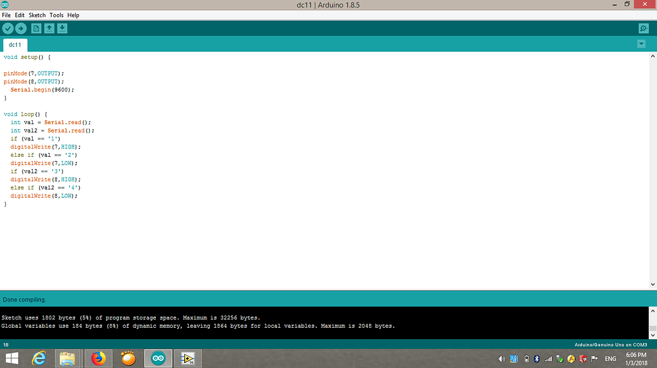This screenshot has height=368, width=657.
Task: Open the Serial Monitor magnifier icon
Action: tap(644, 28)
